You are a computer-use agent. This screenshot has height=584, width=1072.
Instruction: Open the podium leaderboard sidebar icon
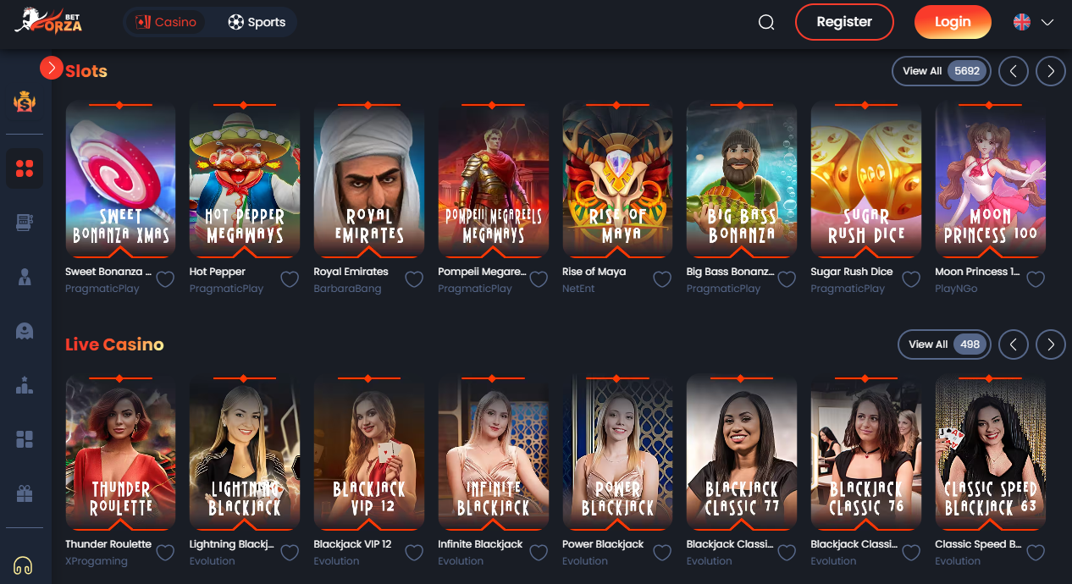25,385
